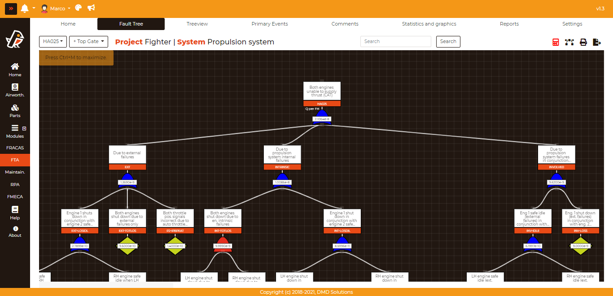Click the file export icon
613x296 pixels.
(597, 42)
